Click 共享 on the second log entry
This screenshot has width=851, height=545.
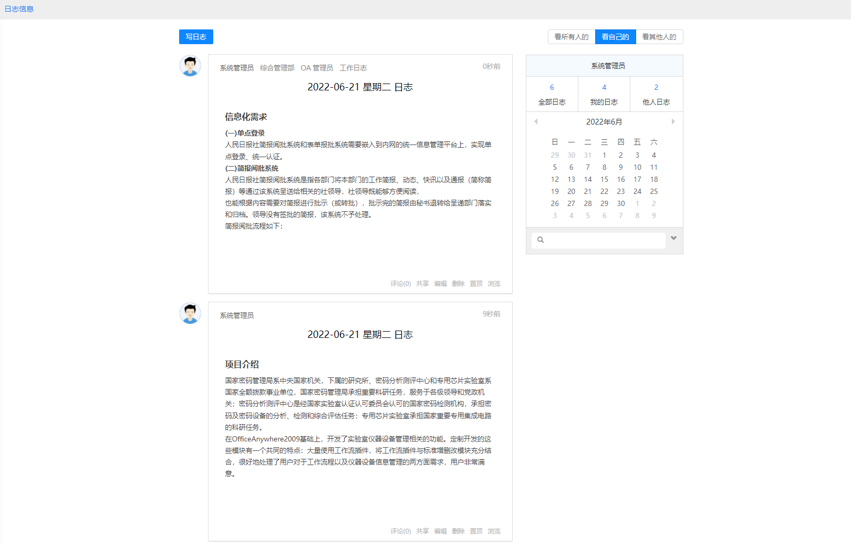(422, 531)
